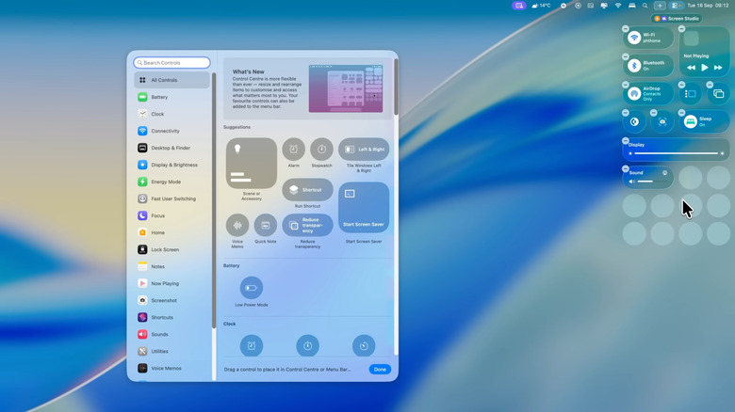The image size is (735, 412).
Task: Remove the Display control with minus badge
Action: 626,141
